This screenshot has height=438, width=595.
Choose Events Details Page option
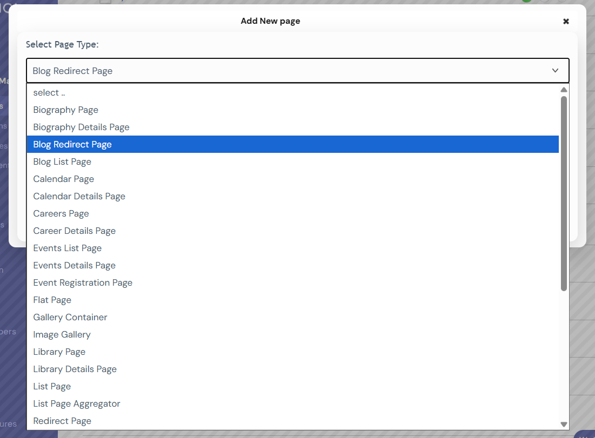(x=292, y=266)
